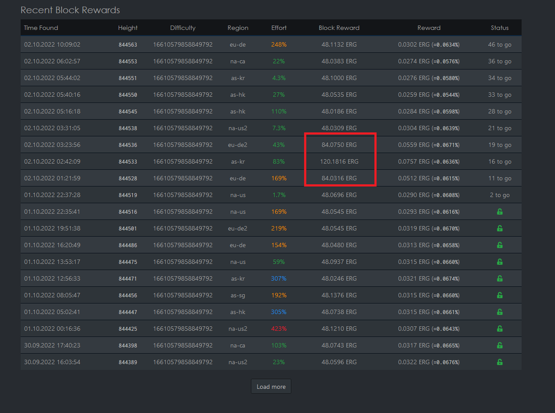
Task: Click the 0.0757 ERG reward cell
Action: (x=429, y=162)
